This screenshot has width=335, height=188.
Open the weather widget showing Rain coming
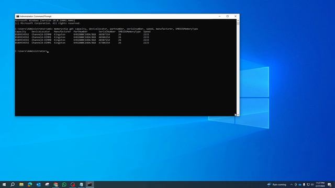[x=277, y=184]
